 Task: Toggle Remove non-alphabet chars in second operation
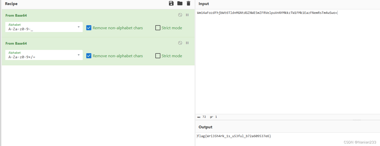pos(89,56)
